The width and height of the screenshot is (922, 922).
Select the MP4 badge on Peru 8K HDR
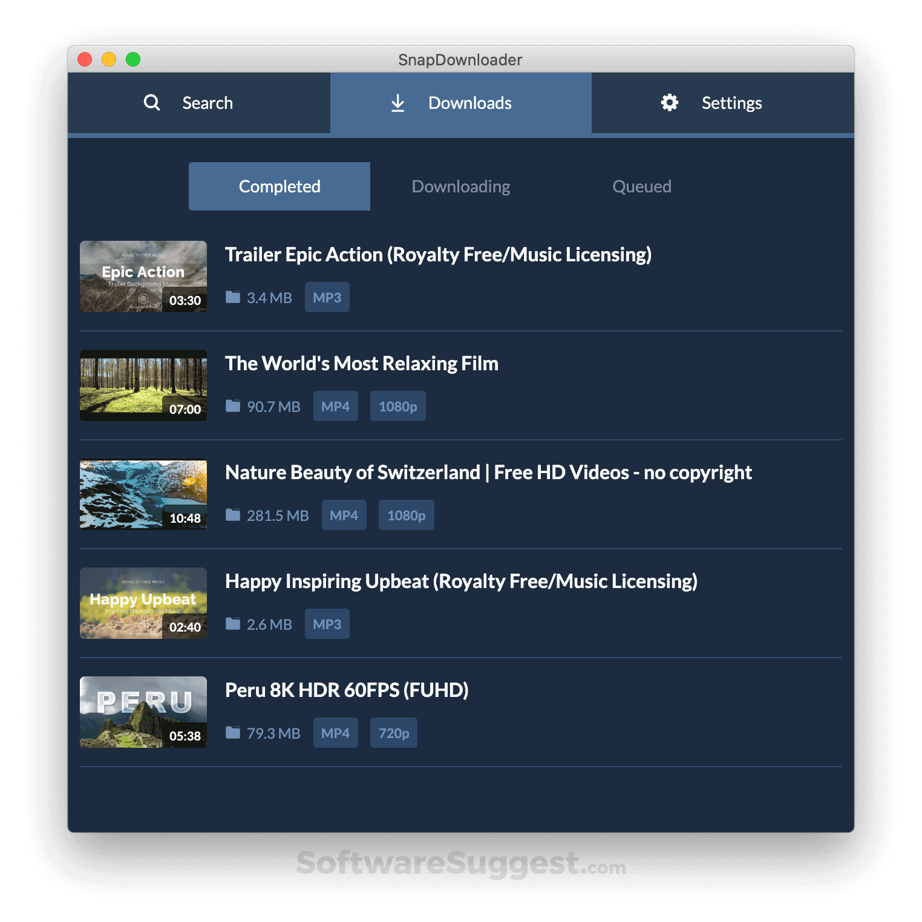[x=335, y=733]
